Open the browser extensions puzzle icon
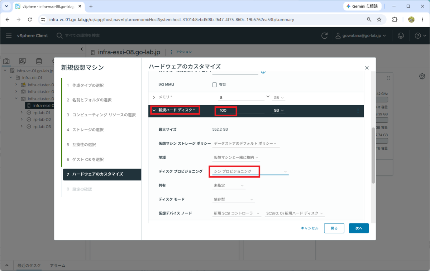 click(395, 20)
